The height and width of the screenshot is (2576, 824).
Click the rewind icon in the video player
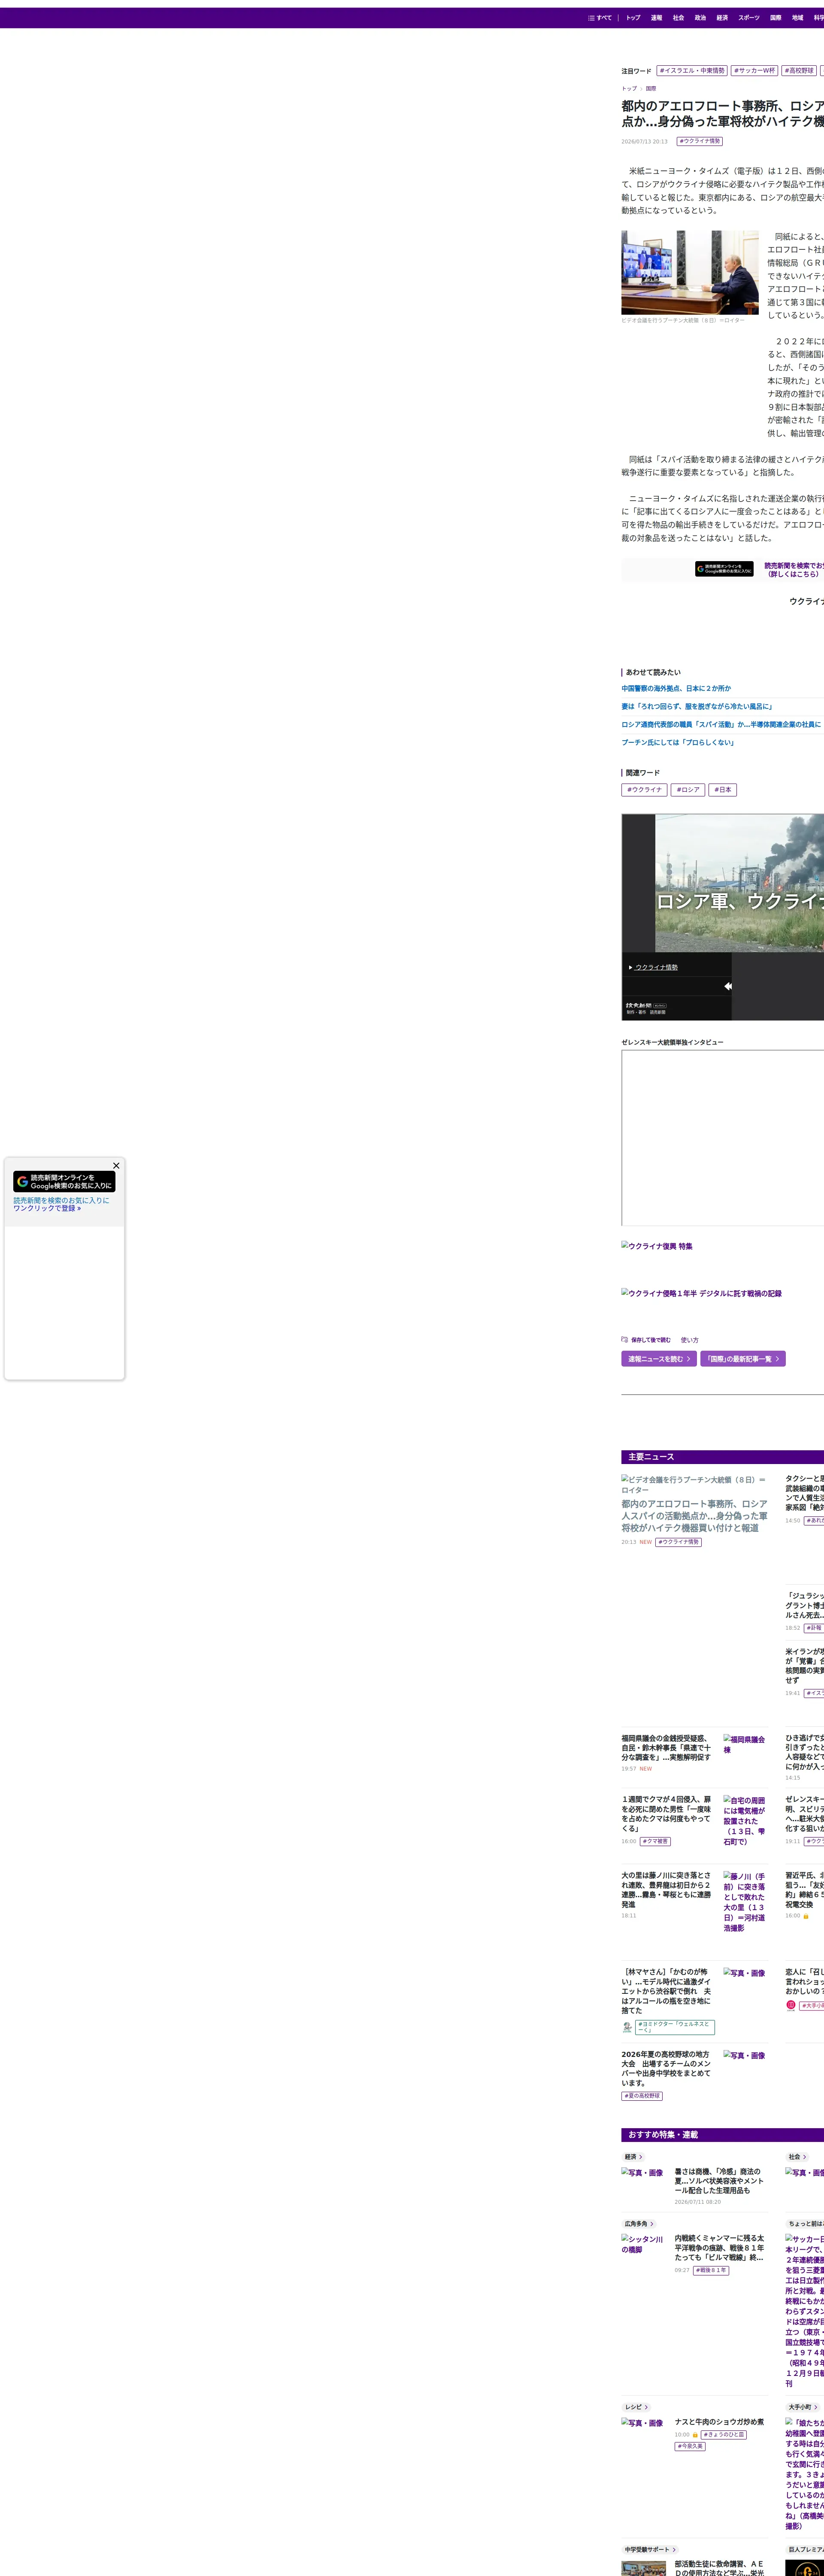727,986
